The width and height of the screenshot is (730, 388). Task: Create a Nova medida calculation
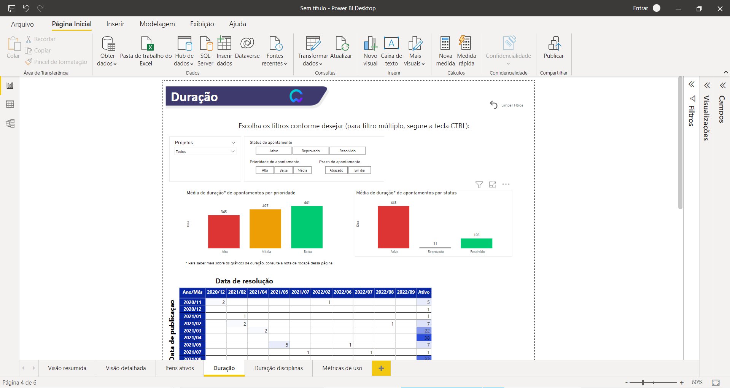(445, 44)
